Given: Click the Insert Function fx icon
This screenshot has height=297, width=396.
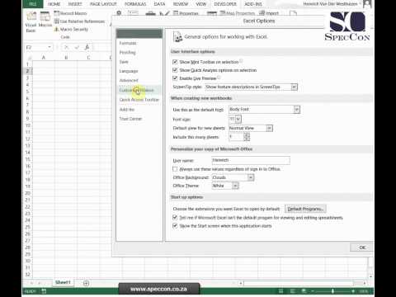Looking at the screenshot, I should click(87, 48).
